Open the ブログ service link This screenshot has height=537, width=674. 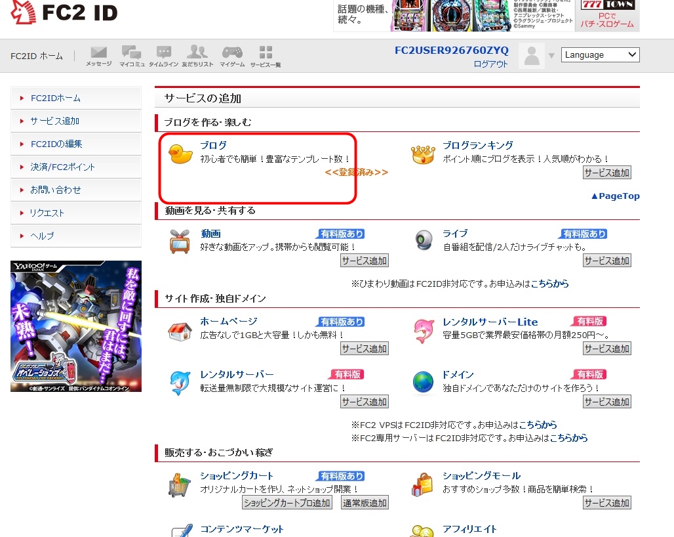(x=213, y=146)
